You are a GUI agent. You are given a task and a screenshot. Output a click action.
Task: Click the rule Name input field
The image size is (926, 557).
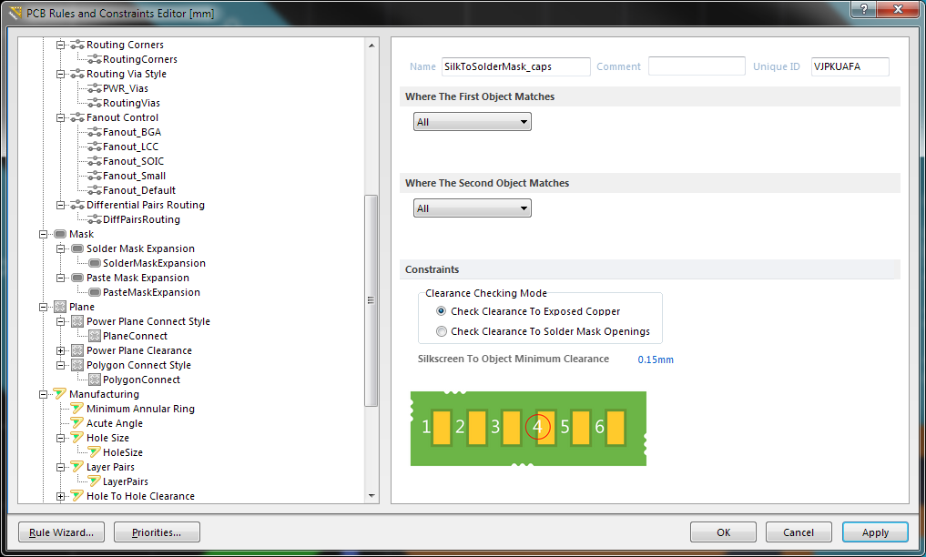click(515, 66)
